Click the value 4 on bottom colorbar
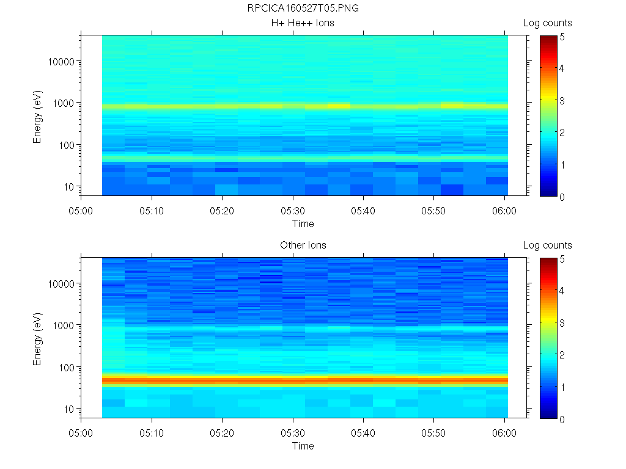626x469 pixels. [562, 291]
